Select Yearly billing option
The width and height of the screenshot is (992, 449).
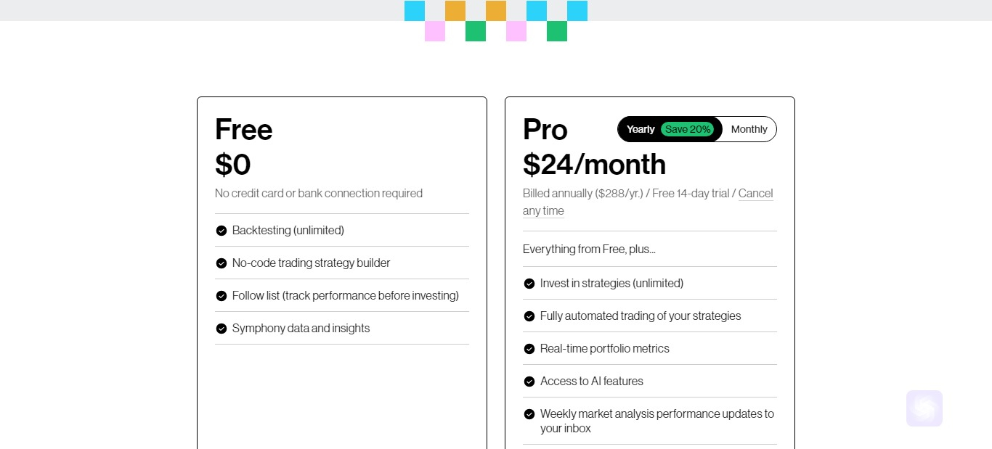pyautogui.click(x=641, y=129)
